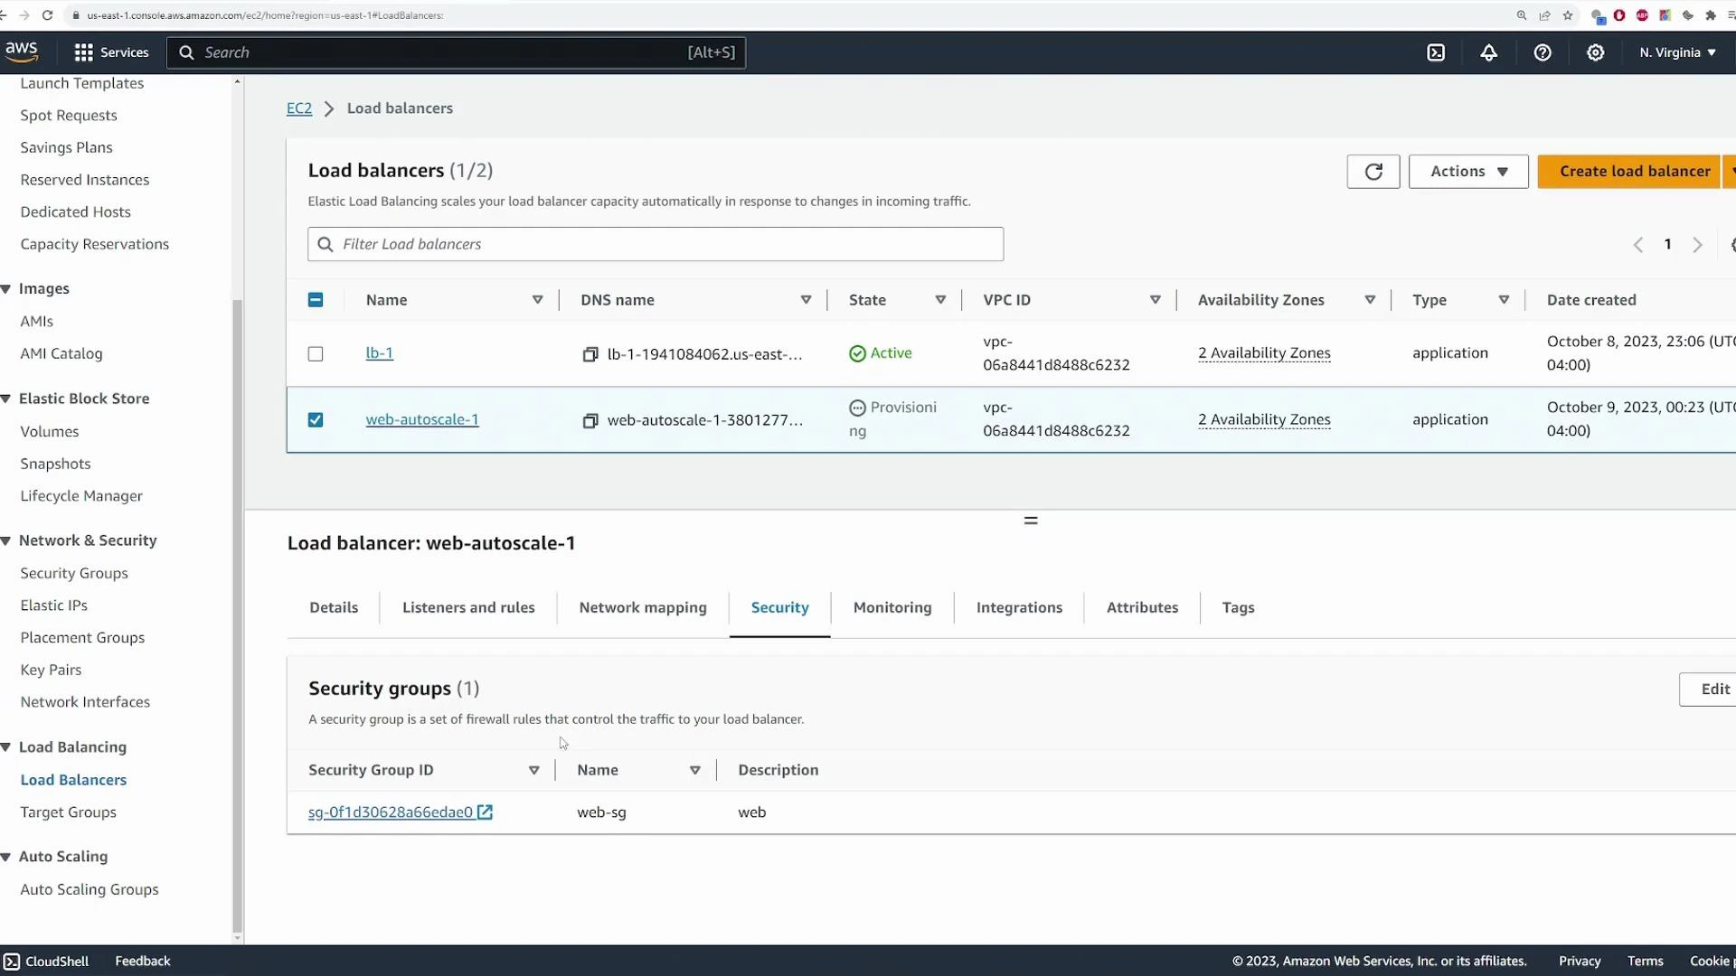This screenshot has width=1736, height=976.
Task: Uncheck the web-autoscale-1 row checkbox
Action: click(315, 419)
